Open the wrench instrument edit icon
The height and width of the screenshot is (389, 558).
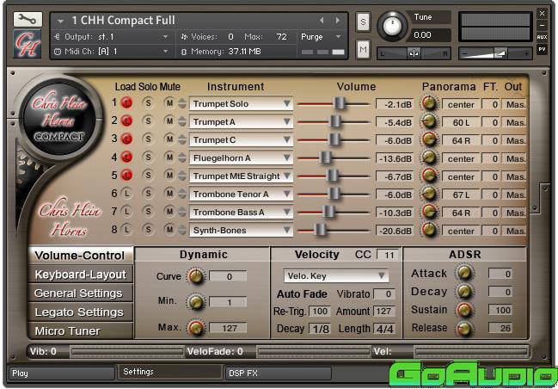[28, 19]
